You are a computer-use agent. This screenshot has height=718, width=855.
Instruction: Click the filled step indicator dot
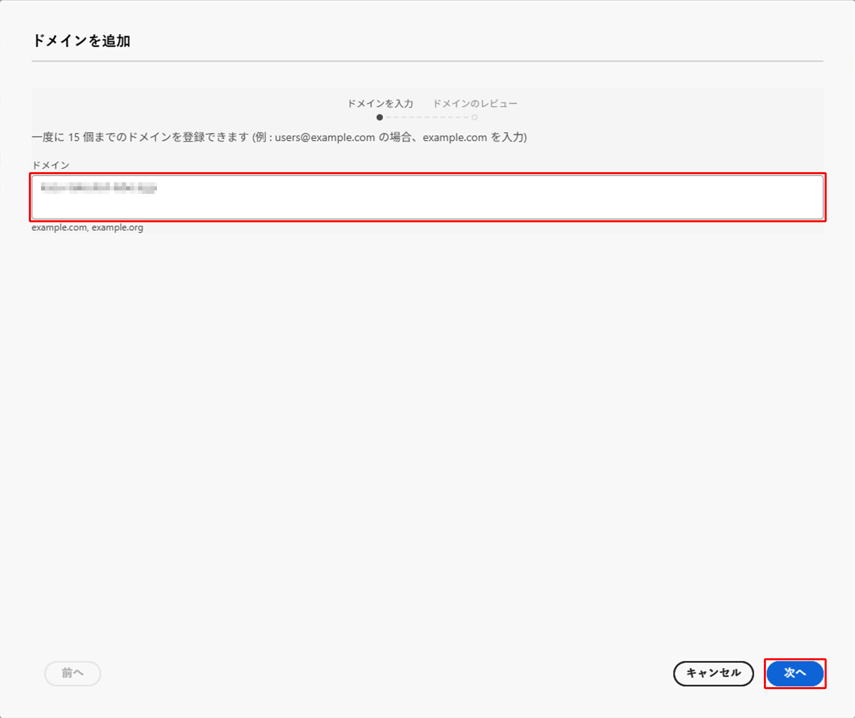pyautogui.click(x=380, y=117)
